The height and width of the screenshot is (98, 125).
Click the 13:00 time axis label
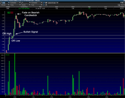click(70, 97)
